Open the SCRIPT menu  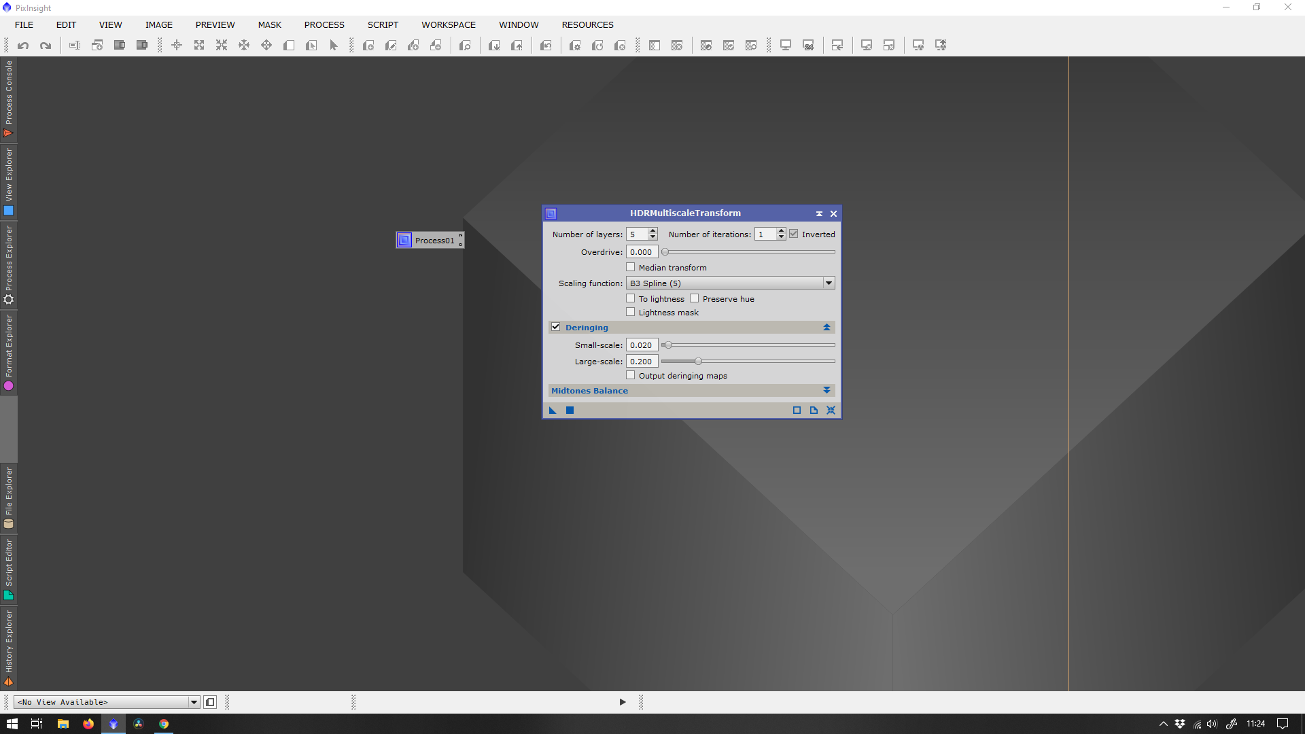[383, 25]
